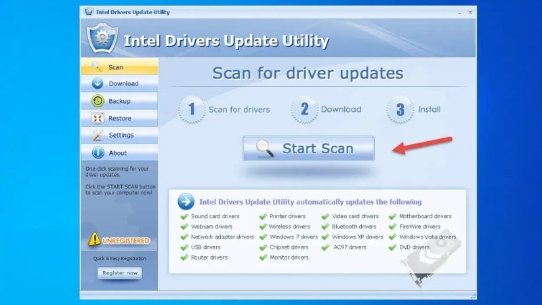The image size is (542, 305).
Task: Click step 3 Install badge
Action: click(x=400, y=110)
